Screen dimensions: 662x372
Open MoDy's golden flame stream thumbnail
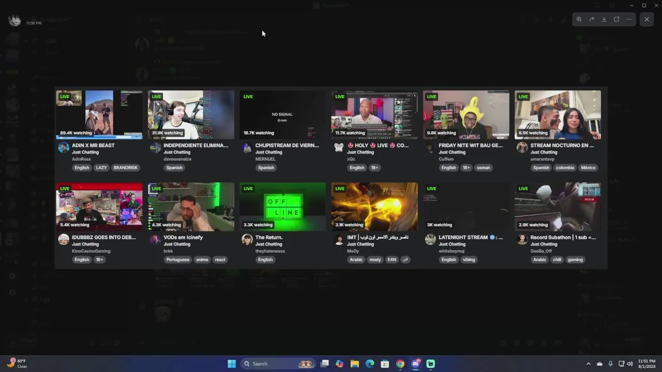pos(374,207)
